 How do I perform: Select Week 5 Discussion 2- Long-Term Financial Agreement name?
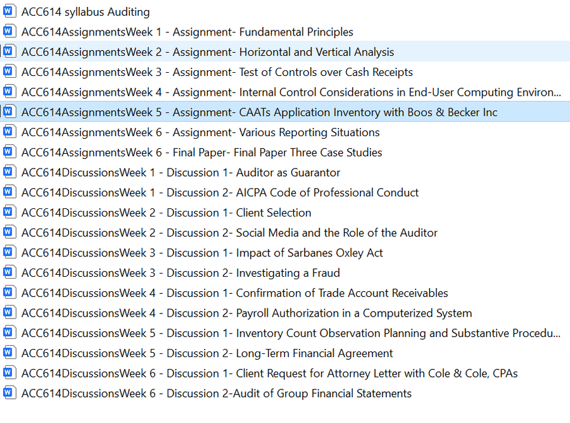pyautogui.click(x=207, y=353)
